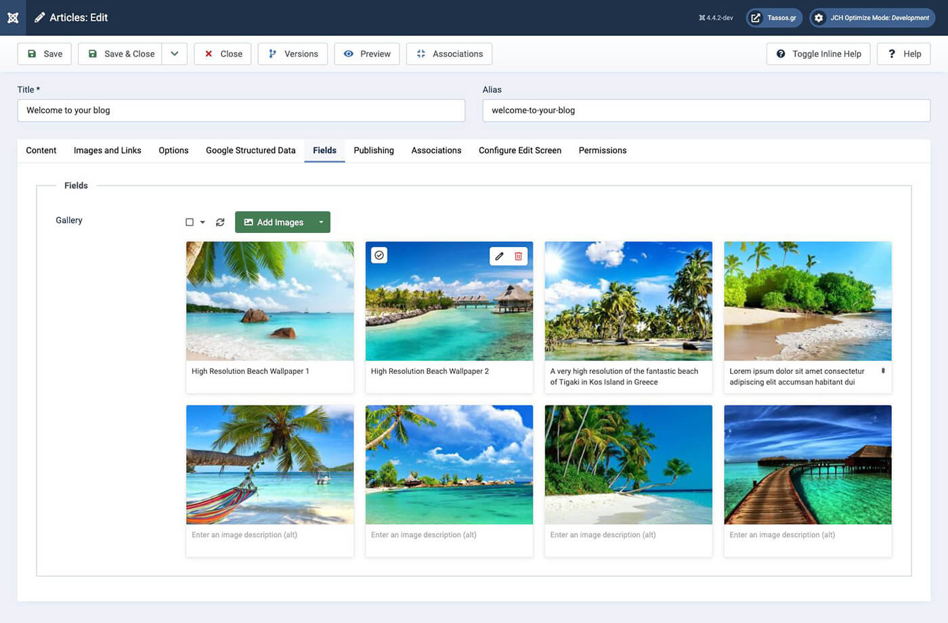Screen dimensions: 948x623
Task: Click the gear icon on JCH Optimize badge
Action: (818, 18)
